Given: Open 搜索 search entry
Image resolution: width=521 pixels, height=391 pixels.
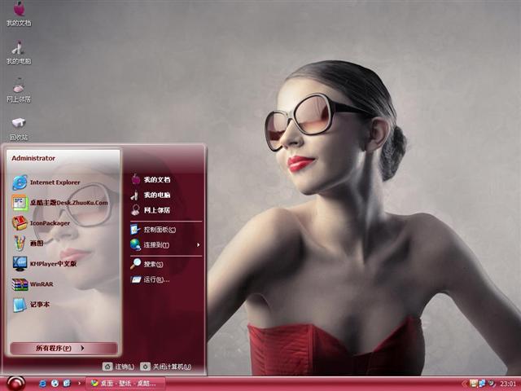Looking at the screenshot, I should [147, 264].
